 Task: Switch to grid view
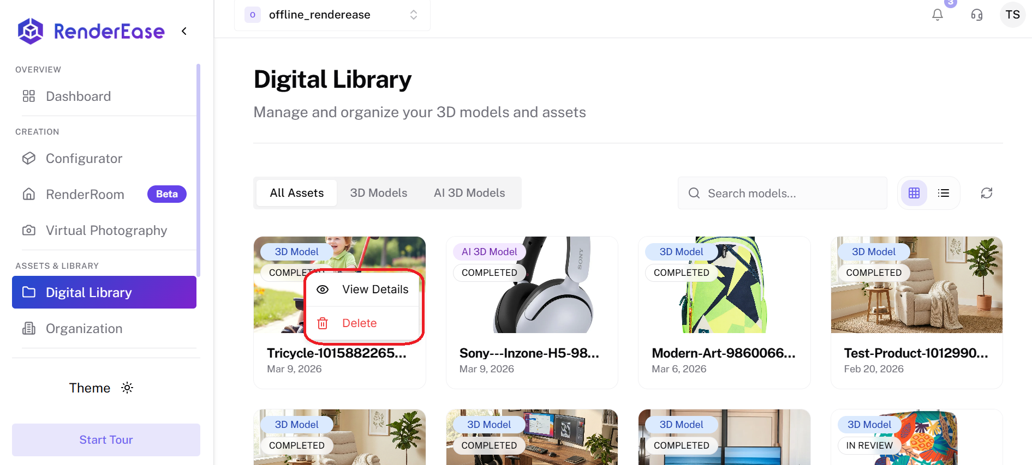914,193
